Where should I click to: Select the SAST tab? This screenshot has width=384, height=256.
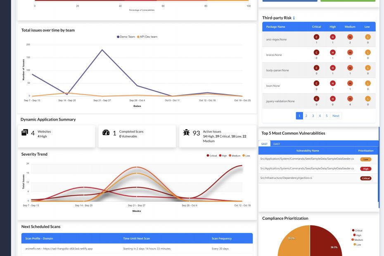(x=265, y=144)
